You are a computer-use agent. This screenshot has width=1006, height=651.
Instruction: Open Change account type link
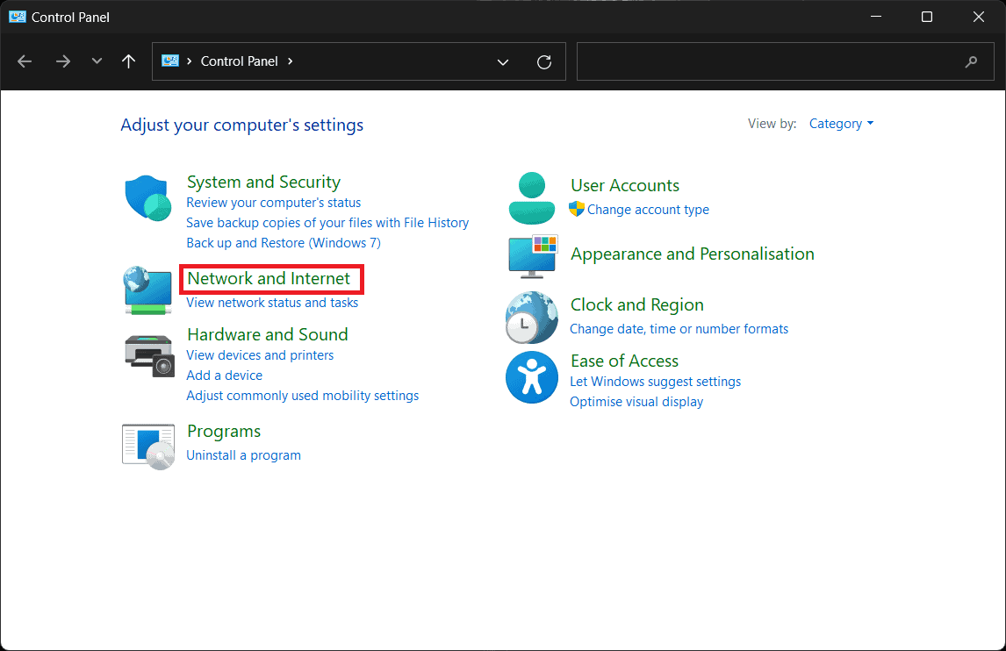click(x=648, y=210)
